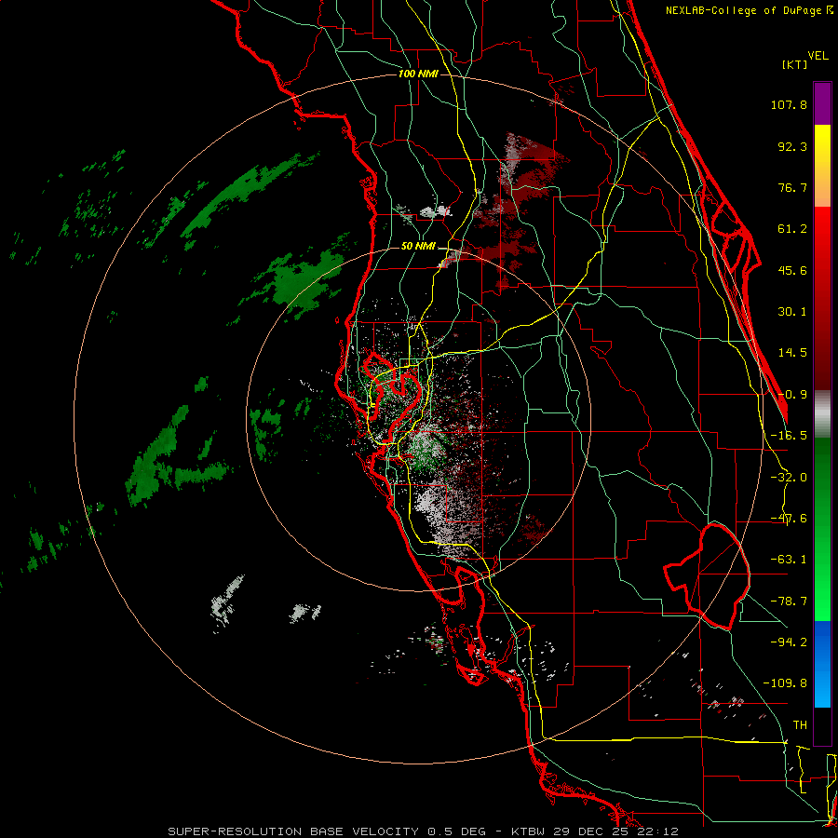The width and height of the screenshot is (838, 838).
Task: Pick the blue segment of velocity scale
Action: [822, 664]
